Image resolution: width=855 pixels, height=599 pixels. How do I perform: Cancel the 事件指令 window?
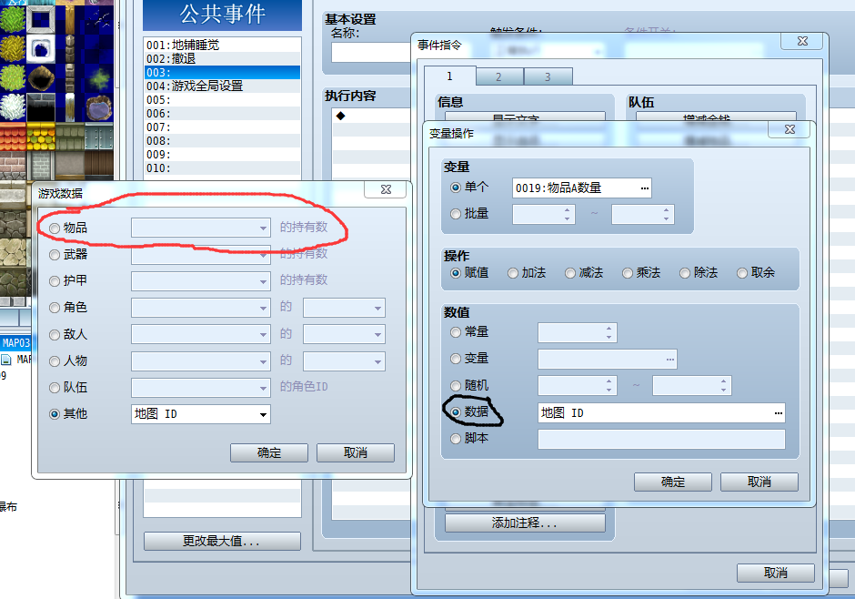pyautogui.click(x=775, y=573)
